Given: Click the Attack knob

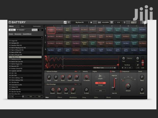Looking at the screenshot, I should coord(49,77).
